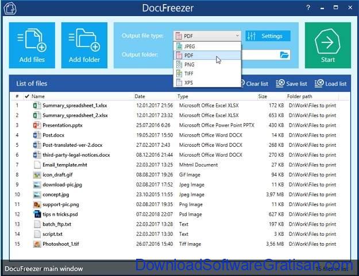This screenshot has width=359, height=276.
Task: Click the file name script.txt
Action: pos(52,234)
